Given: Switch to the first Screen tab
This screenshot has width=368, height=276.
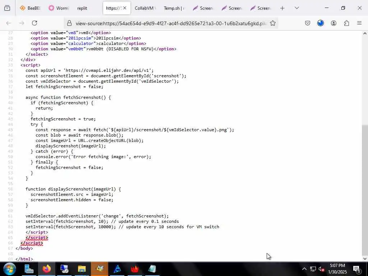Looking at the screenshot, I should point(203,8).
